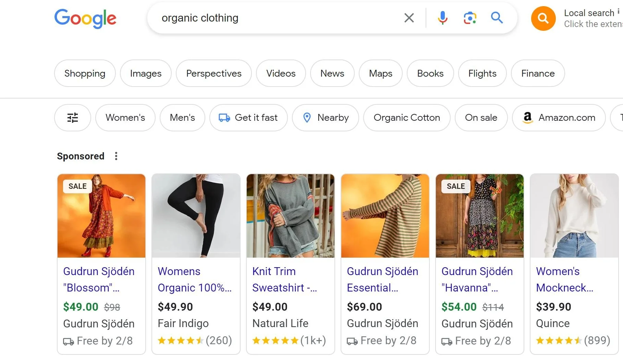Switch to the Shopping tab
The height and width of the screenshot is (363, 623).
tap(85, 73)
